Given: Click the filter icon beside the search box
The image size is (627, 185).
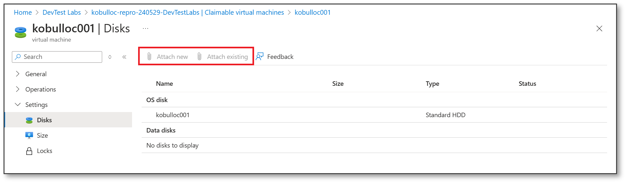Looking at the screenshot, I should point(110,57).
